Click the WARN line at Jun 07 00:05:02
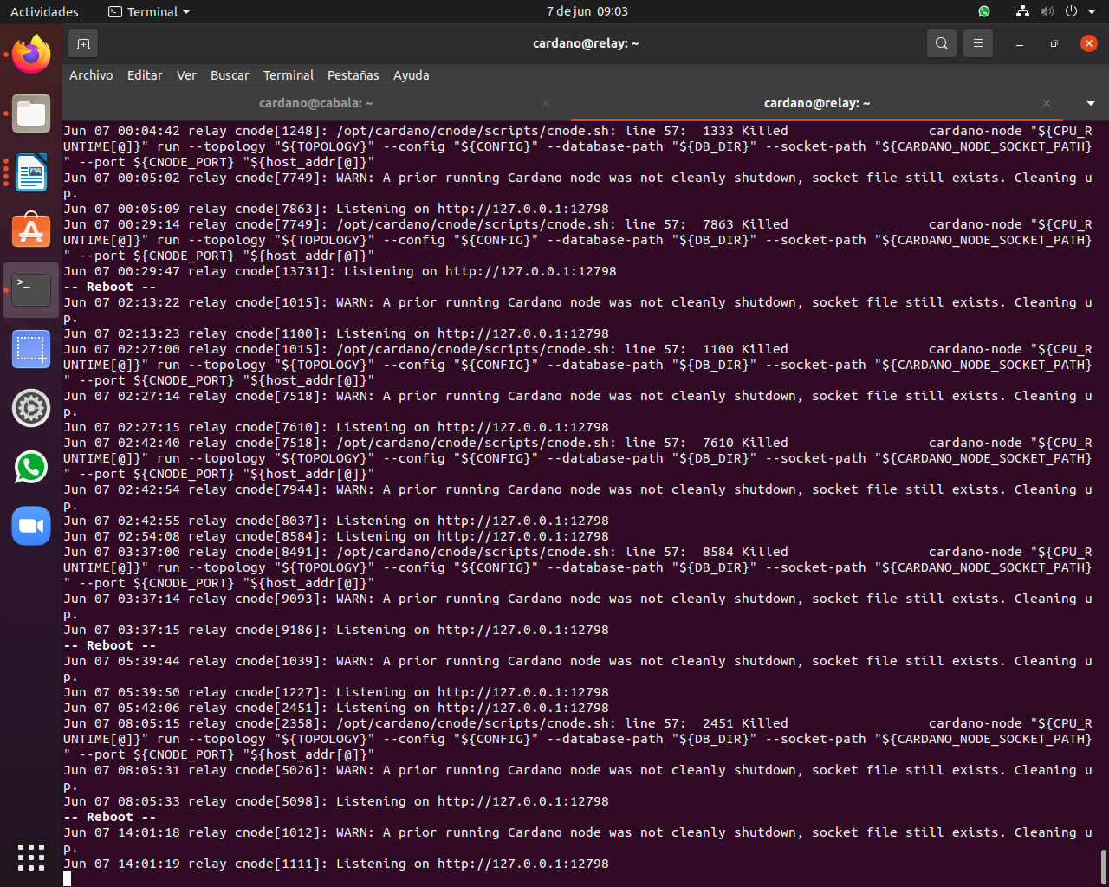This screenshot has width=1109, height=887. click(x=578, y=185)
